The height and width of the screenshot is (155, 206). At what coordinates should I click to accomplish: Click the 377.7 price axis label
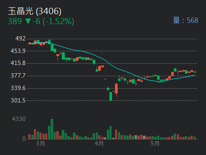[18, 75]
